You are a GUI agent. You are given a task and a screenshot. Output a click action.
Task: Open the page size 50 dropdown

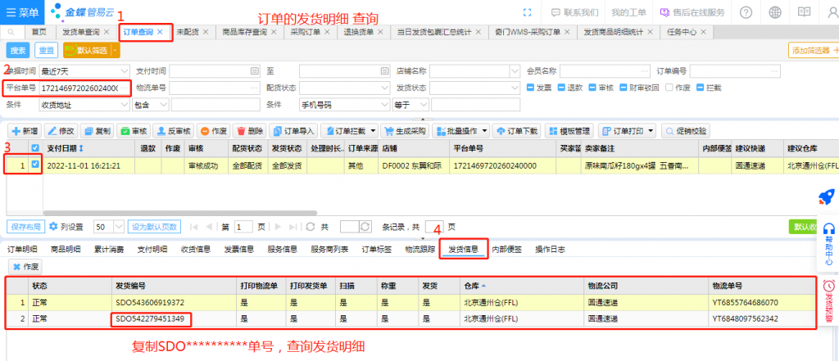tap(119, 227)
